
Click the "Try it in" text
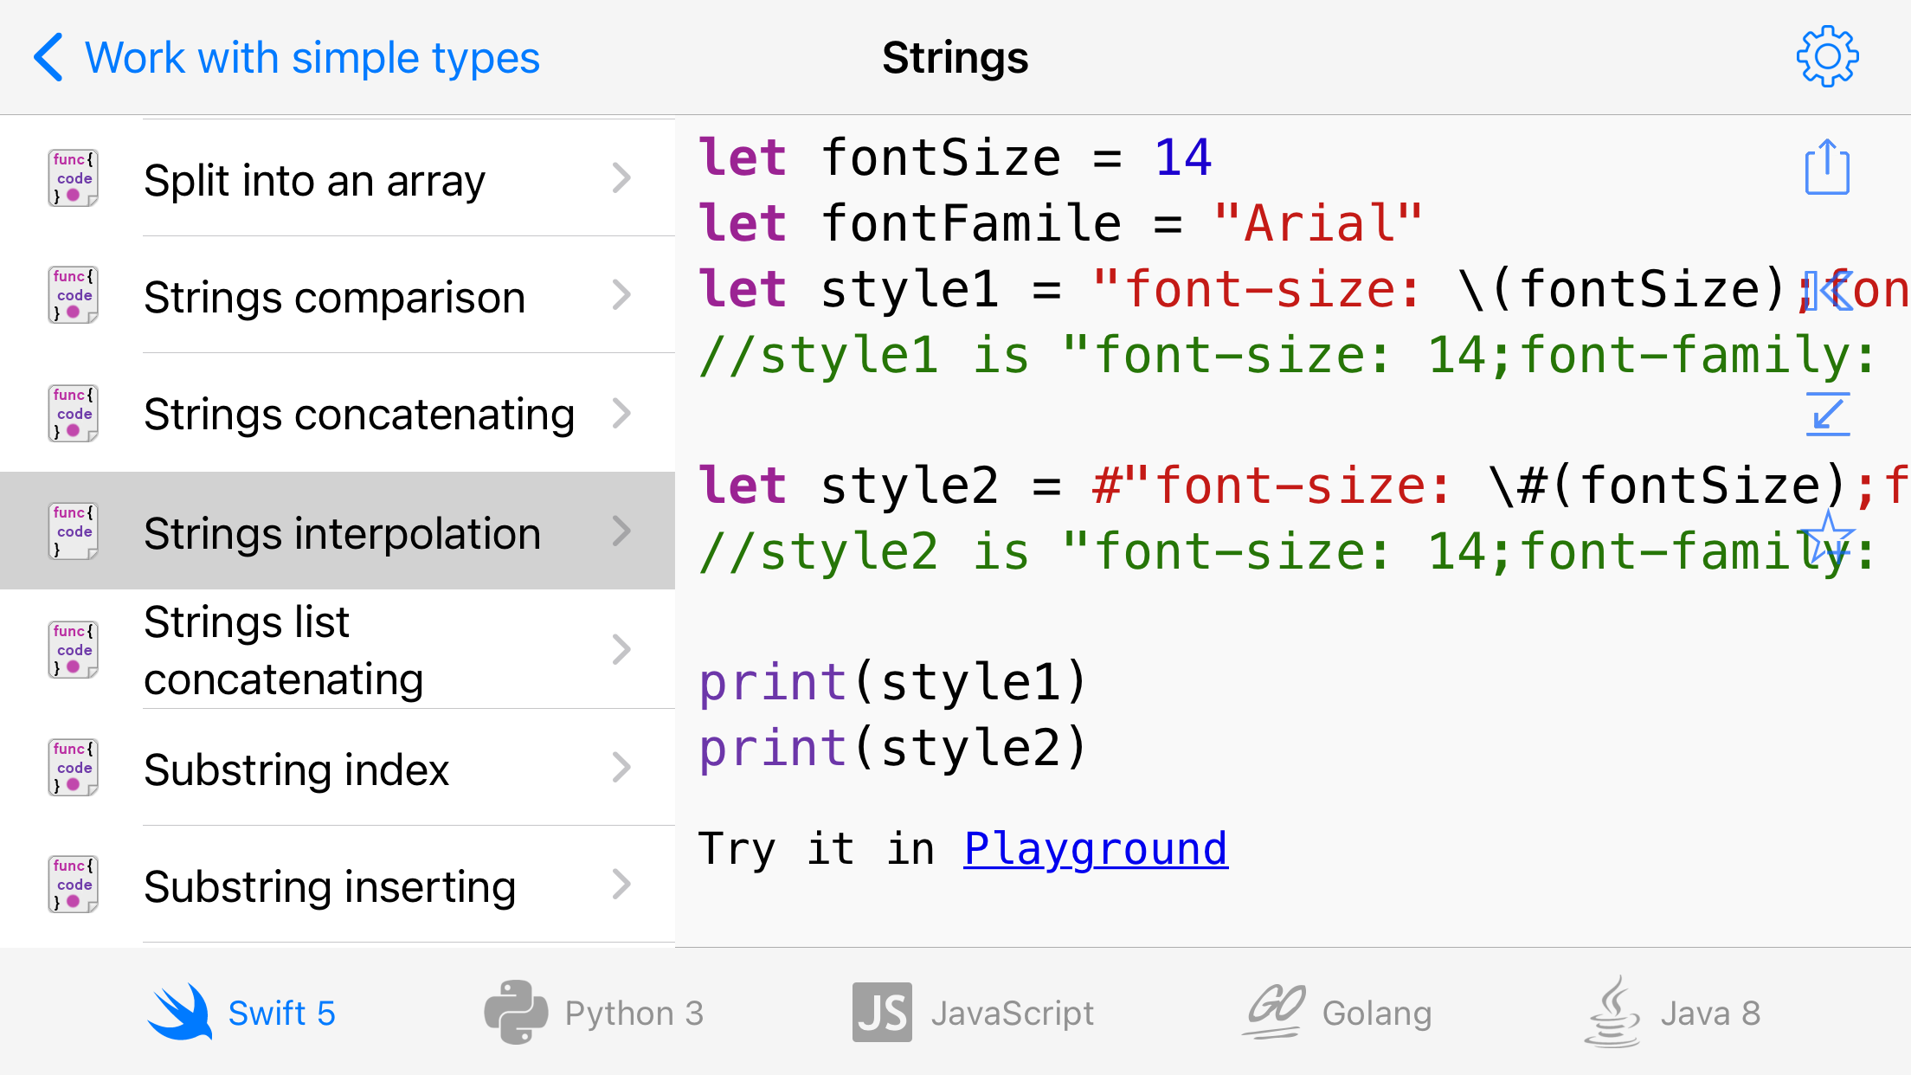[x=817, y=848]
